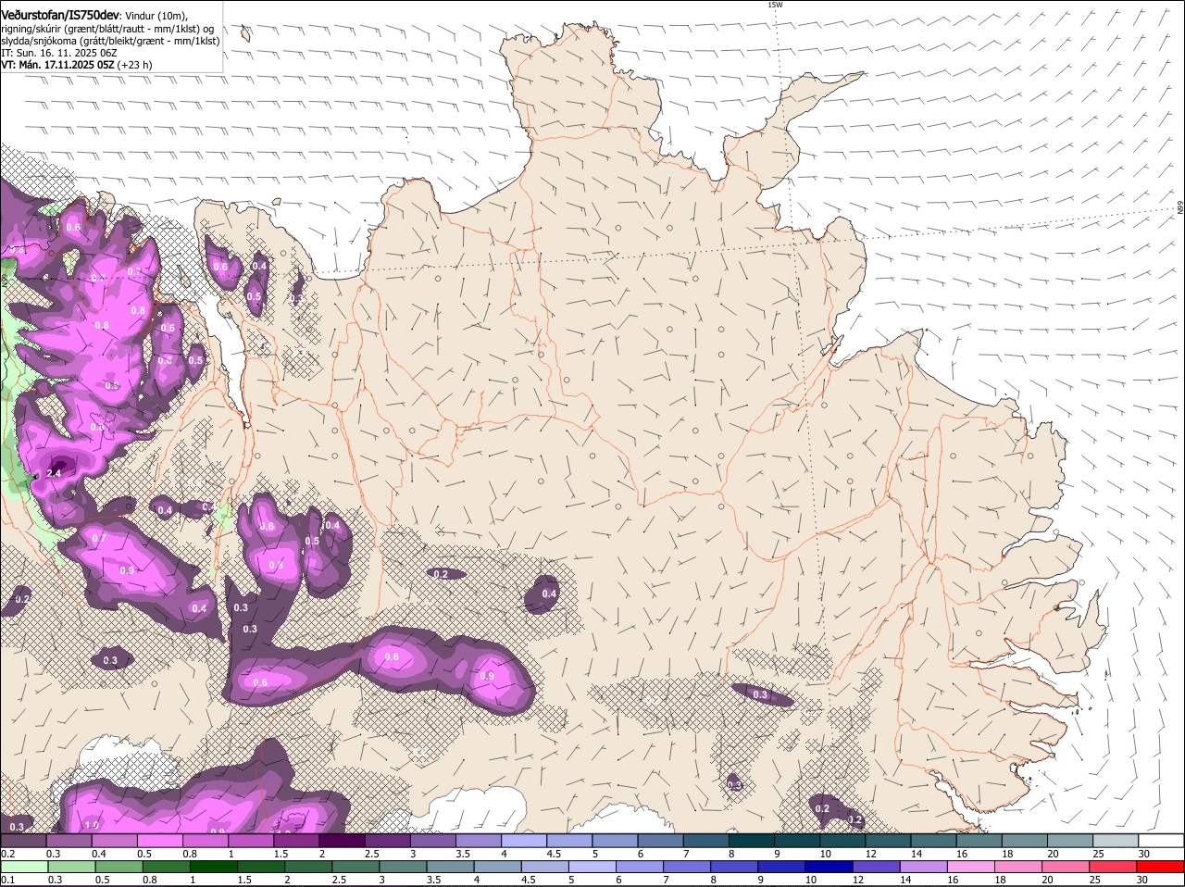Click the 'Vindur (10m)' header text
This screenshot has height=887, width=1185.
coord(156,16)
